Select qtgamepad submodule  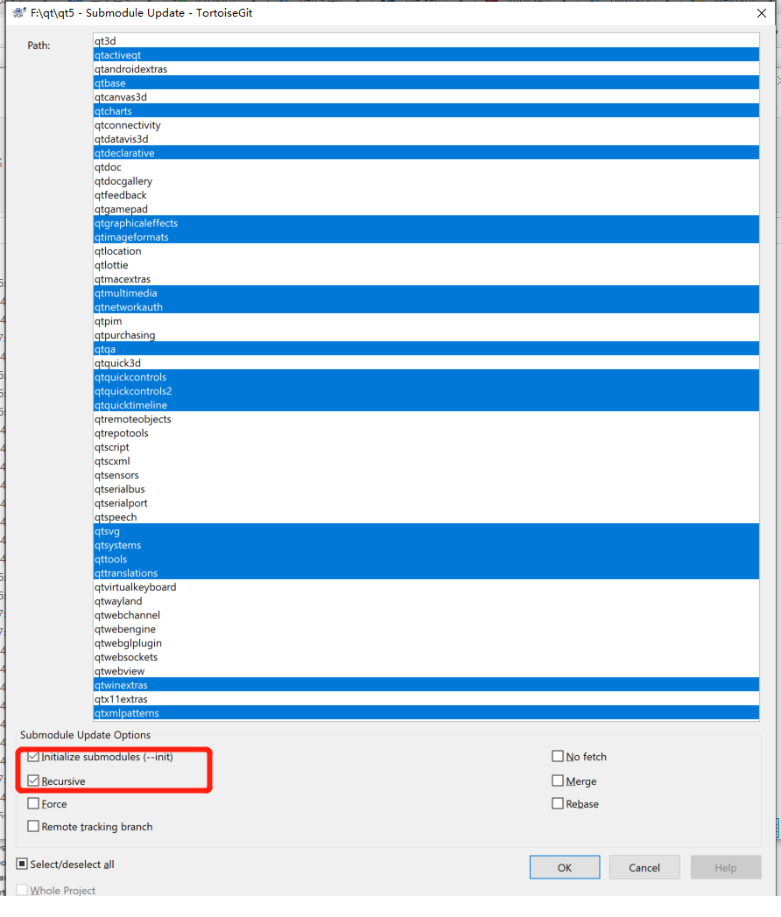point(426,209)
